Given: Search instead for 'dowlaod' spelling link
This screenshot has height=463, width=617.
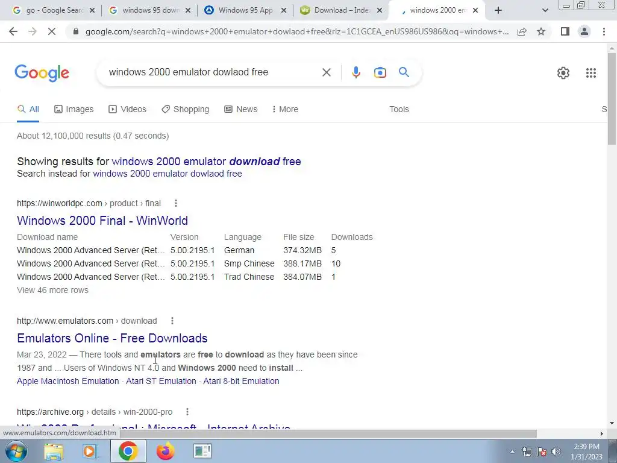Looking at the screenshot, I should point(168,174).
